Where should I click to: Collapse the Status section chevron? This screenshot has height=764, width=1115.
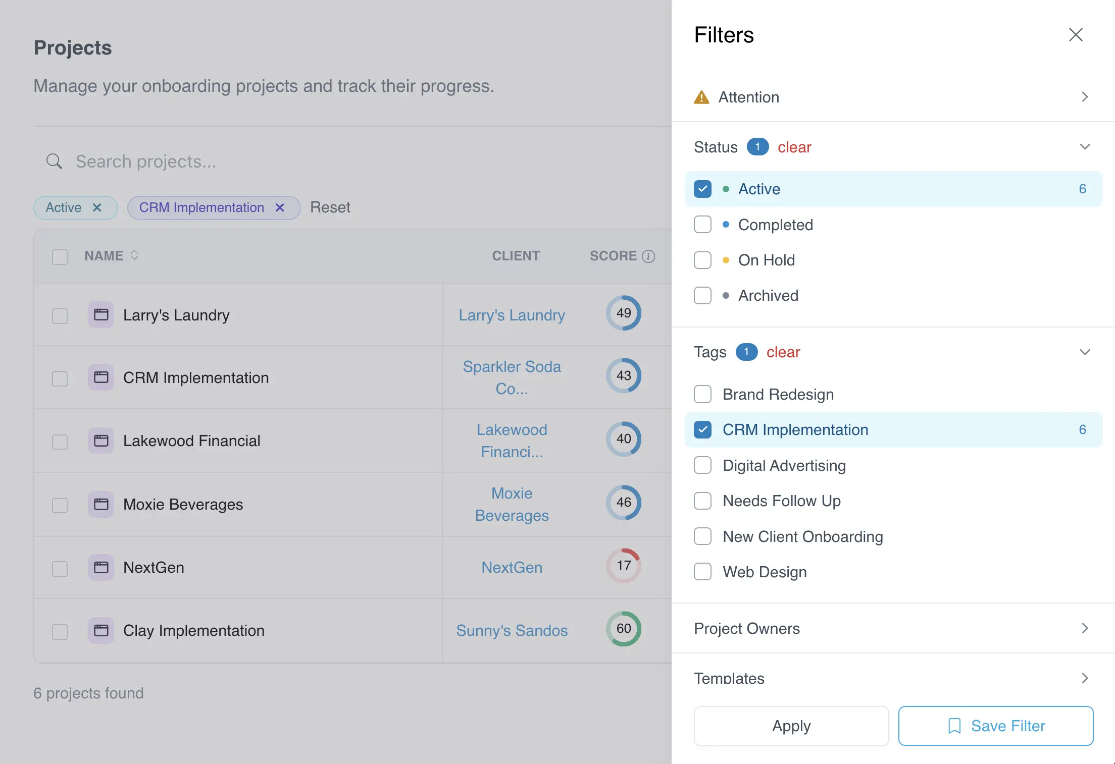(1084, 147)
